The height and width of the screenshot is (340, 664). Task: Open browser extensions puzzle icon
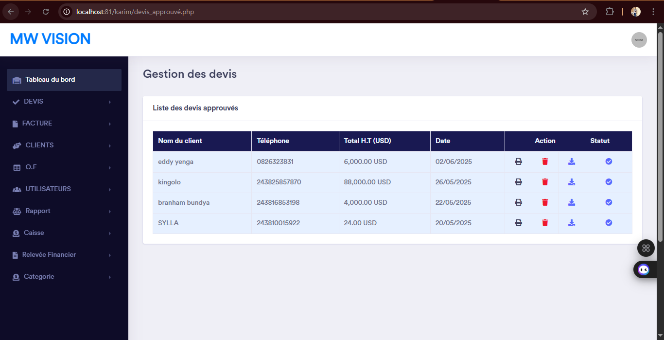click(x=610, y=12)
